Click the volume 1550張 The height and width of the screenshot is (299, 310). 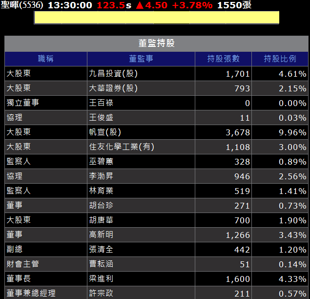pyautogui.click(x=234, y=5)
